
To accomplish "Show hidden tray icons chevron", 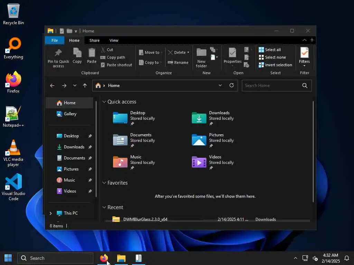I will 295,258.
